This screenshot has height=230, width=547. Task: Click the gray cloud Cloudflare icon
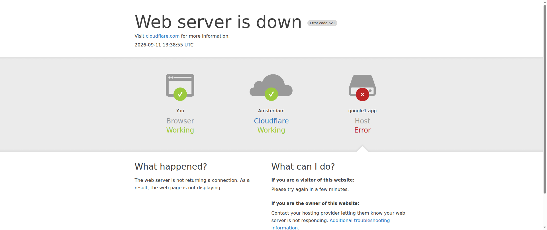tap(271, 85)
